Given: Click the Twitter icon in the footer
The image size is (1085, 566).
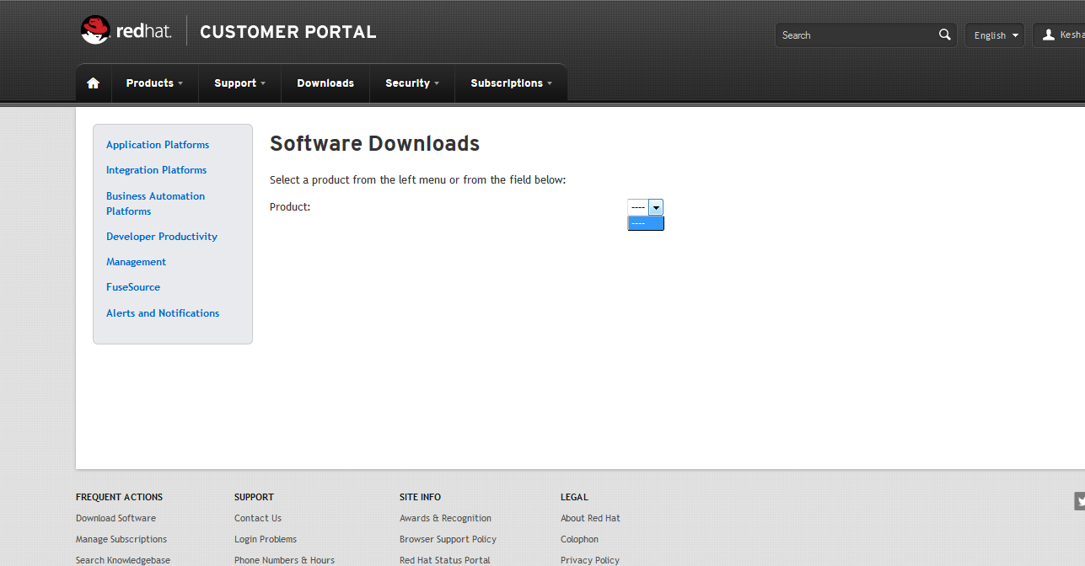Looking at the screenshot, I should [1080, 501].
